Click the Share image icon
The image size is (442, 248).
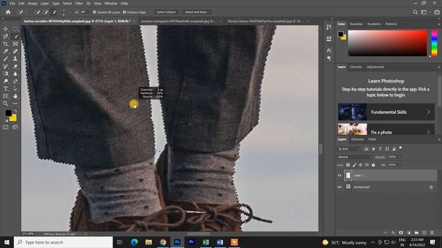coord(436,12)
